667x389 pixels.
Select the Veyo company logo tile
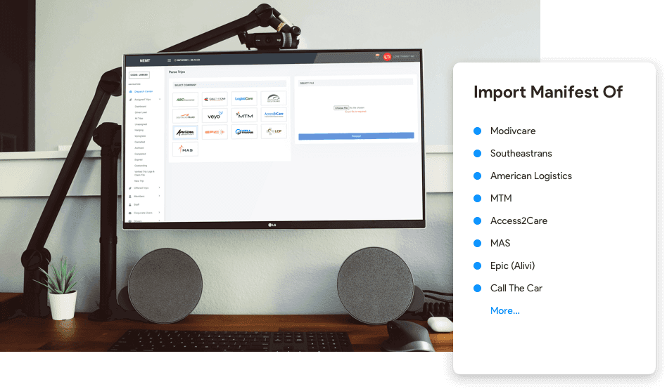(x=215, y=116)
